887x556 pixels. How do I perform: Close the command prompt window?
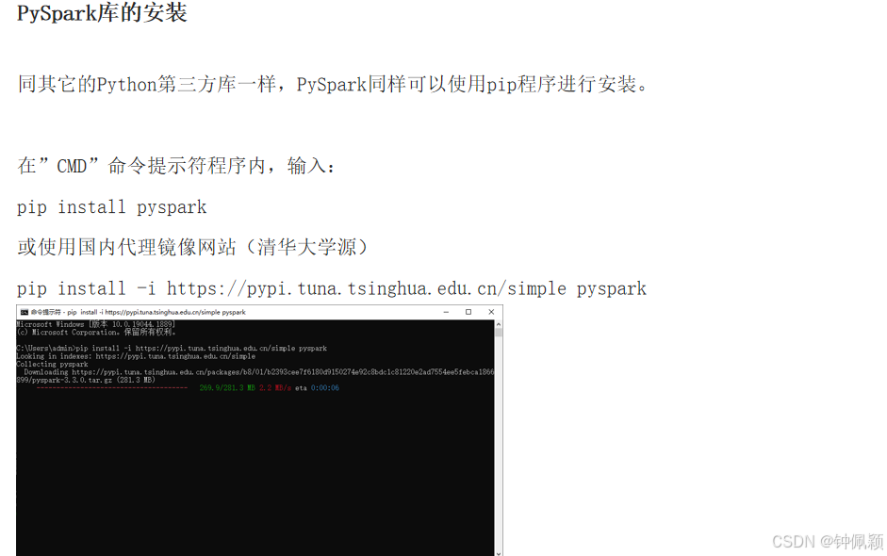coord(491,312)
